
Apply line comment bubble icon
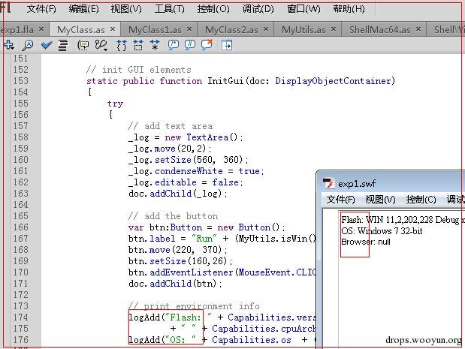(190, 45)
